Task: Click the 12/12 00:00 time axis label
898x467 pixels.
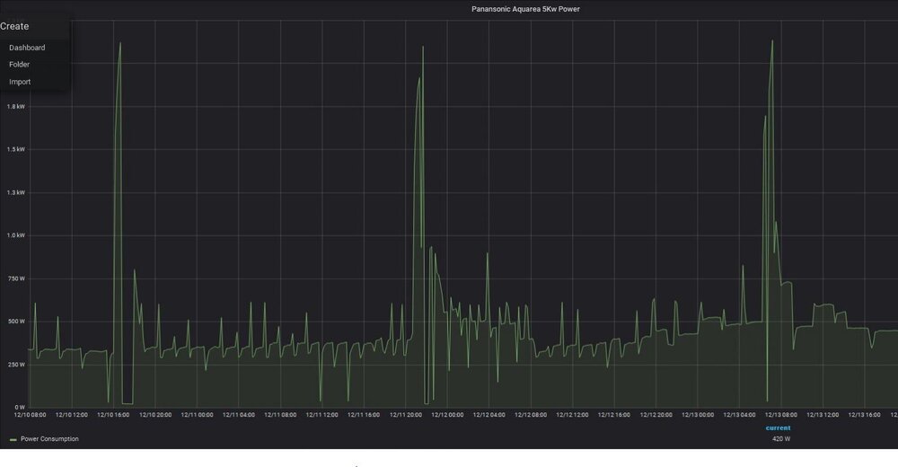Action: pos(447,415)
